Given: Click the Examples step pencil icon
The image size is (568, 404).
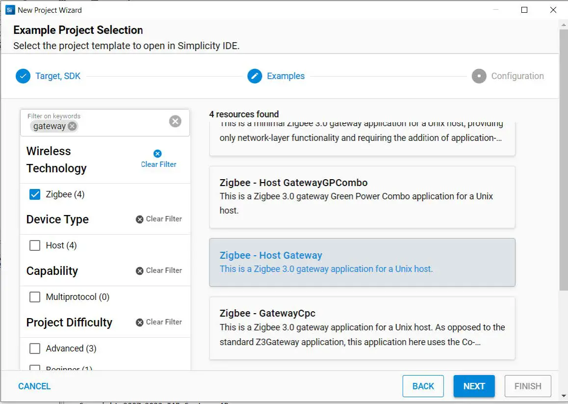Looking at the screenshot, I should 255,76.
